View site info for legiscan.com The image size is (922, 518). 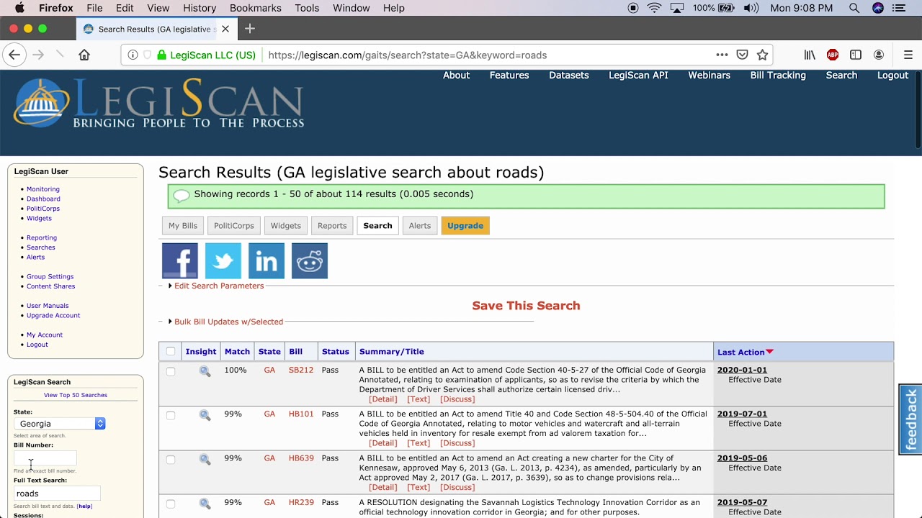[x=133, y=55]
